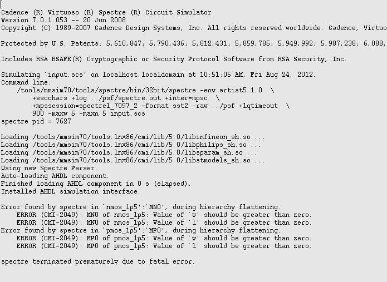387x282 pixels.
Task: Click the libstmodels_sh.so loading line
Action: pyautogui.click(x=133, y=160)
